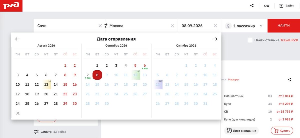Select August 16 Sunday in calendar
The image size is (300, 138).
click(75, 84)
